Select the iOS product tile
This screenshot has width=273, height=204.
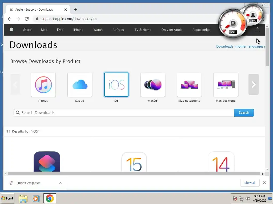(x=116, y=85)
